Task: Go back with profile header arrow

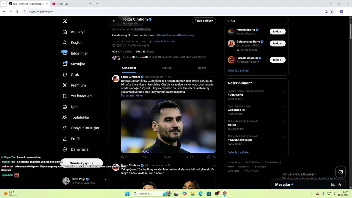Action: point(114,21)
